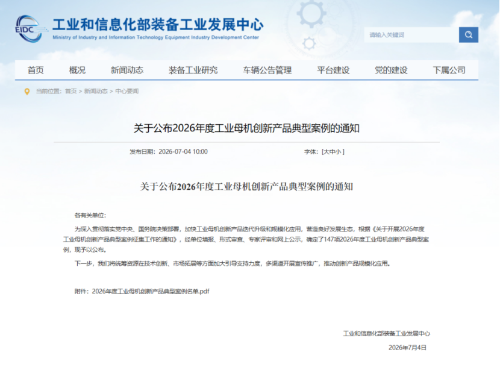Set font size to 小
The height and width of the screenshot is (370, 500).
(x=338, y=152)
